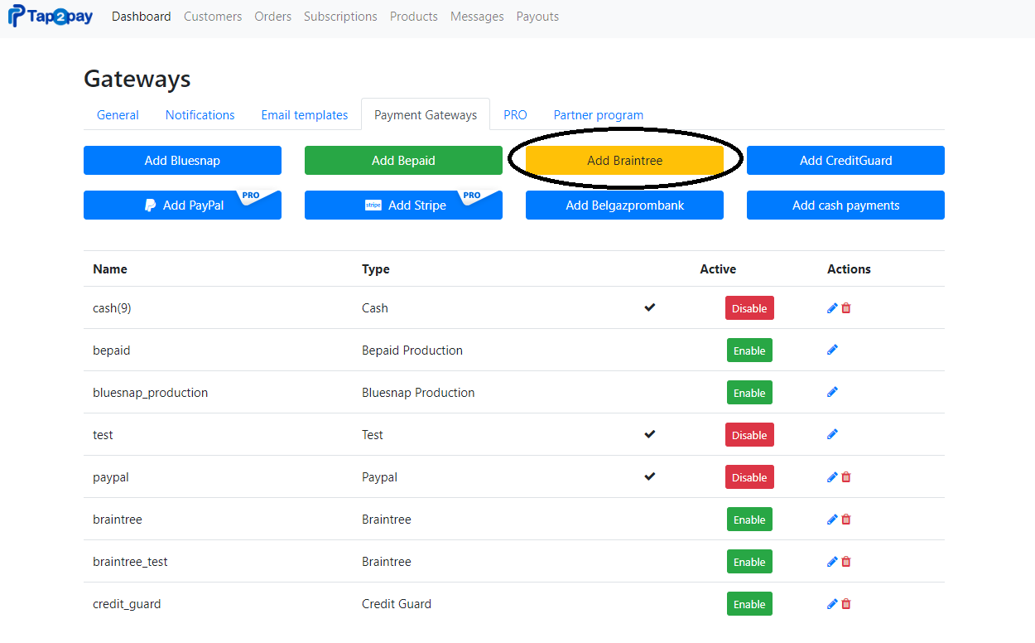The width and height of the screenshot is (1035, 643).
Task: Enable the bepaid gateway
Action: point(749,351)
